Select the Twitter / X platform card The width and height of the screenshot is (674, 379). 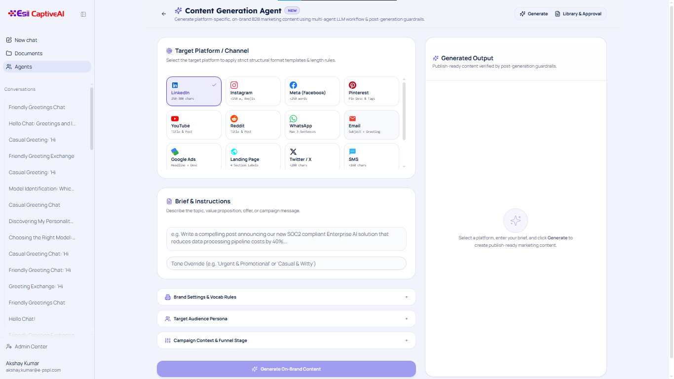[x=312, y=156]
